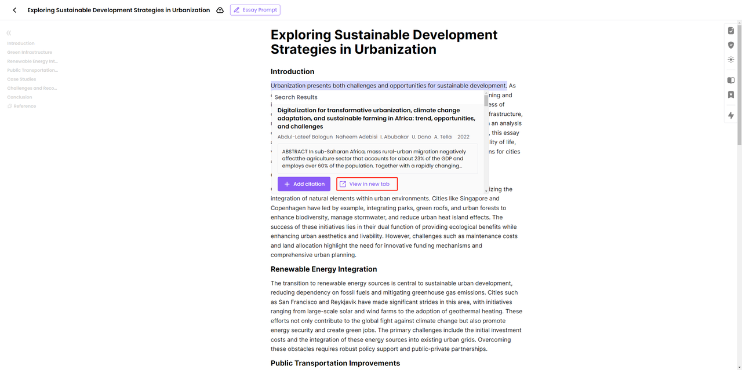Click the author name Naheem Adebisi
742x370 pixels.
[356, 137]
